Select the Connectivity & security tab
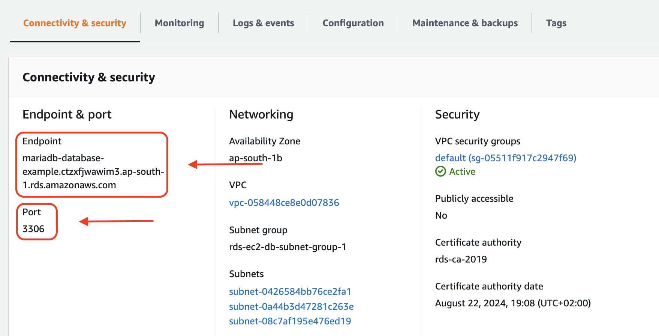 pos(75,23)
